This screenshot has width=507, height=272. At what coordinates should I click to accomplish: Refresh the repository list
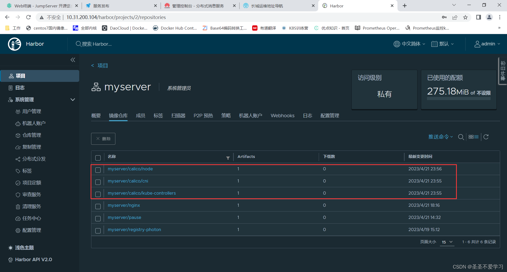(x=486, y=137)
